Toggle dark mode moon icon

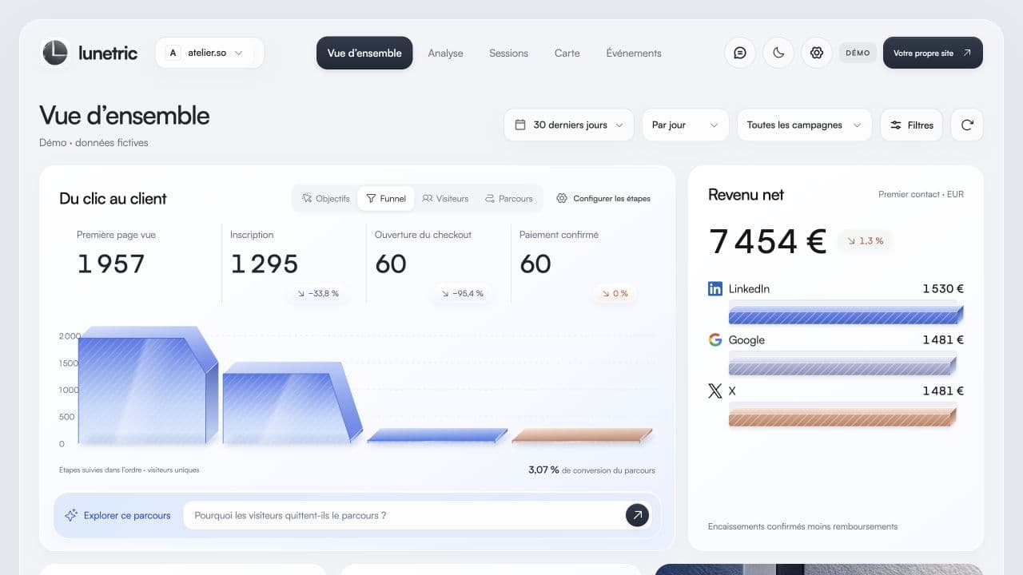point(778,53)
